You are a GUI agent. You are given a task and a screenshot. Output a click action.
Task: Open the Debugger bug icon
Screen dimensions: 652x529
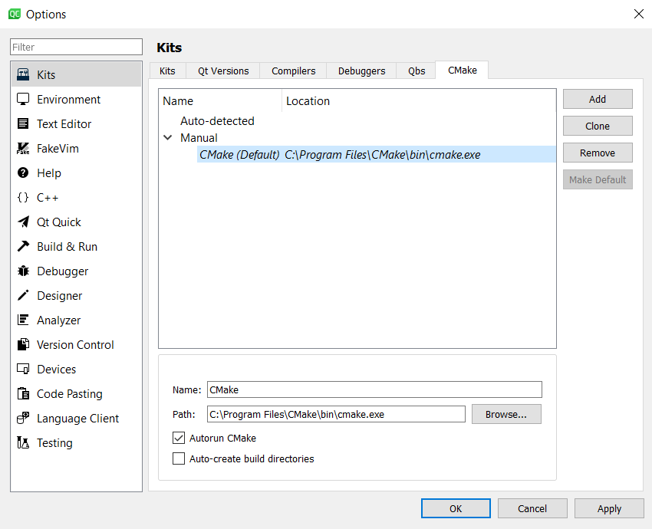[x=23, y=271]
